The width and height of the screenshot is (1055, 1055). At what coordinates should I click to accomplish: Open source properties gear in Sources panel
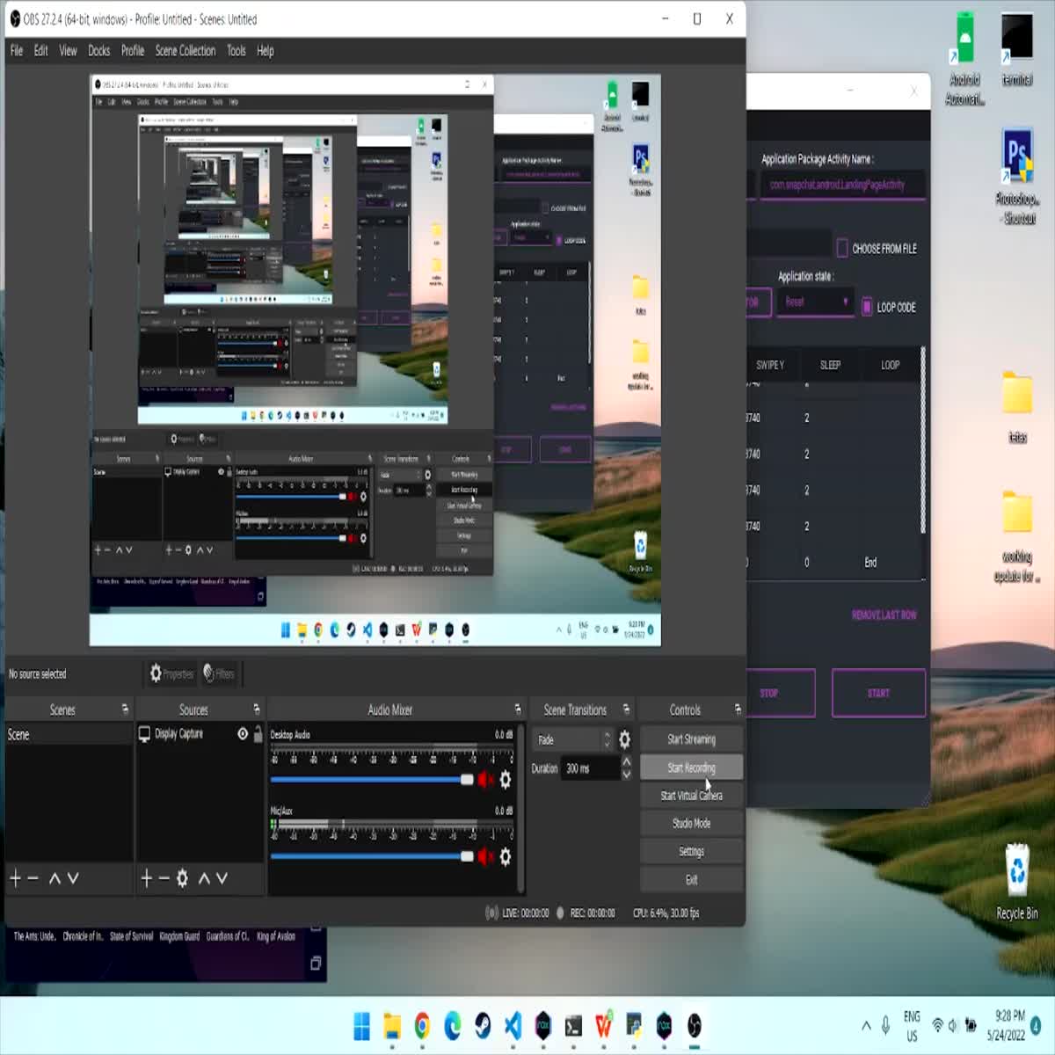pos(182,877)
